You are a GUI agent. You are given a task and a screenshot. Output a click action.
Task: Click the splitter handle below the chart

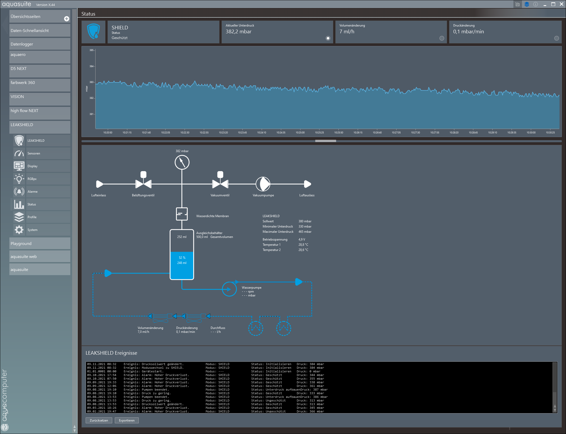325,141
